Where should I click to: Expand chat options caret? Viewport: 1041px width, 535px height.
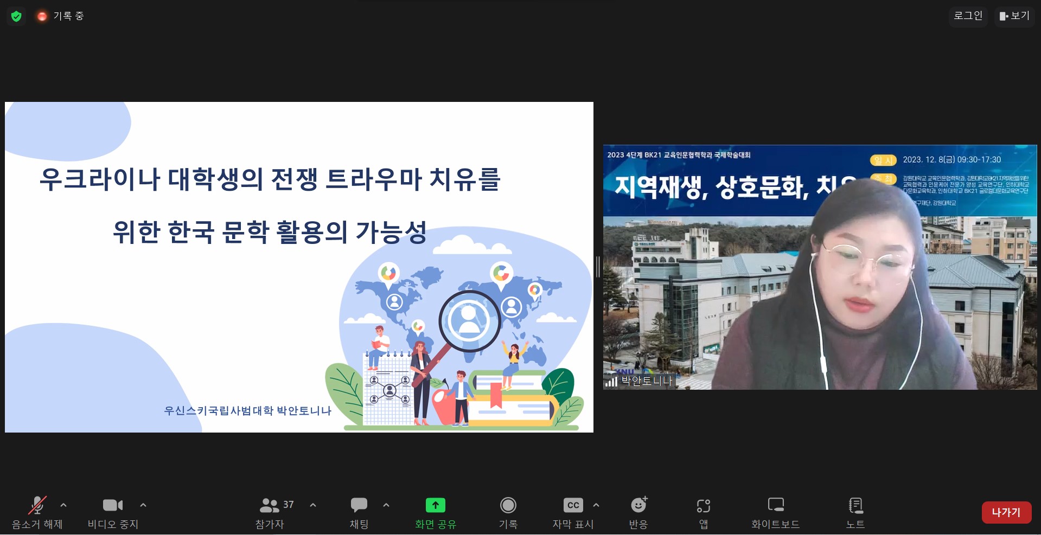coord(386,505)
